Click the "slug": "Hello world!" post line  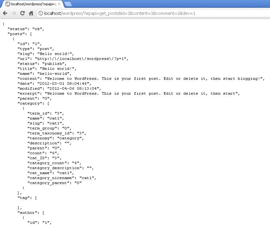[46, 54]
